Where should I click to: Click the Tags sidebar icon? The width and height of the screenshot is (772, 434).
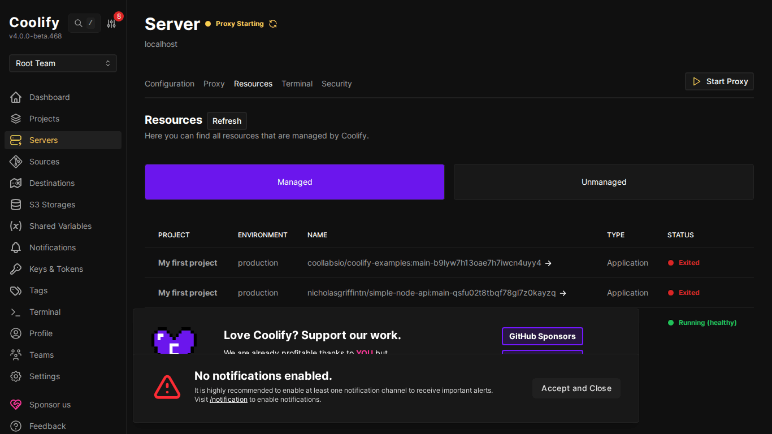(x=16, y=290)
